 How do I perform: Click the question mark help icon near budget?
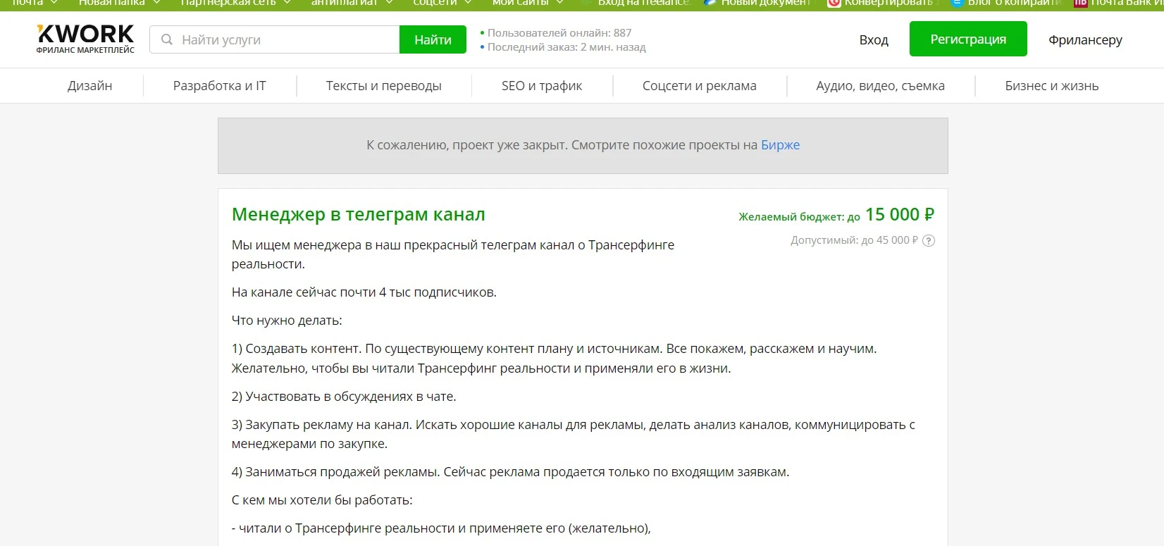click(929, 241)
